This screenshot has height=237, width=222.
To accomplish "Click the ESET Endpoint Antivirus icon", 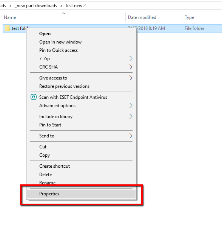I will (x=34, y=97).
